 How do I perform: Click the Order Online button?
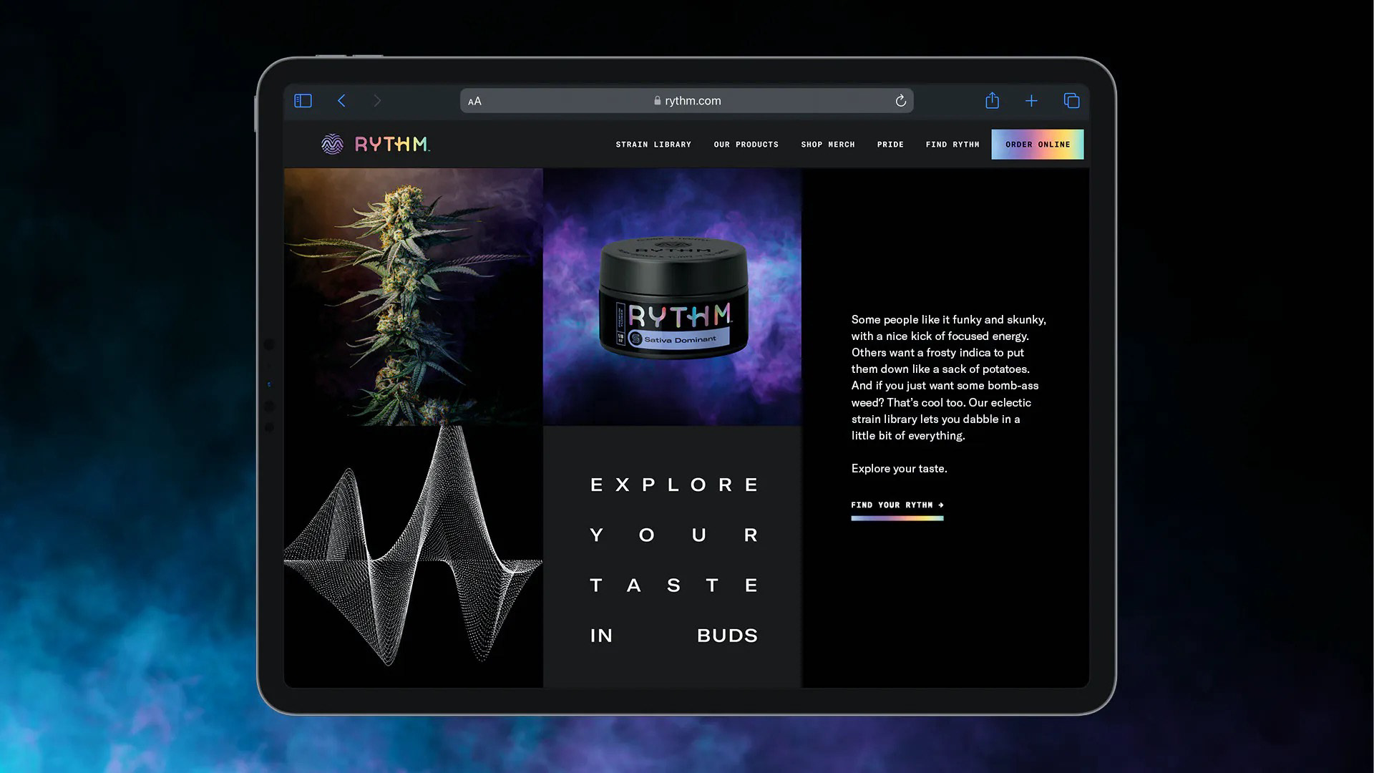1038,145
